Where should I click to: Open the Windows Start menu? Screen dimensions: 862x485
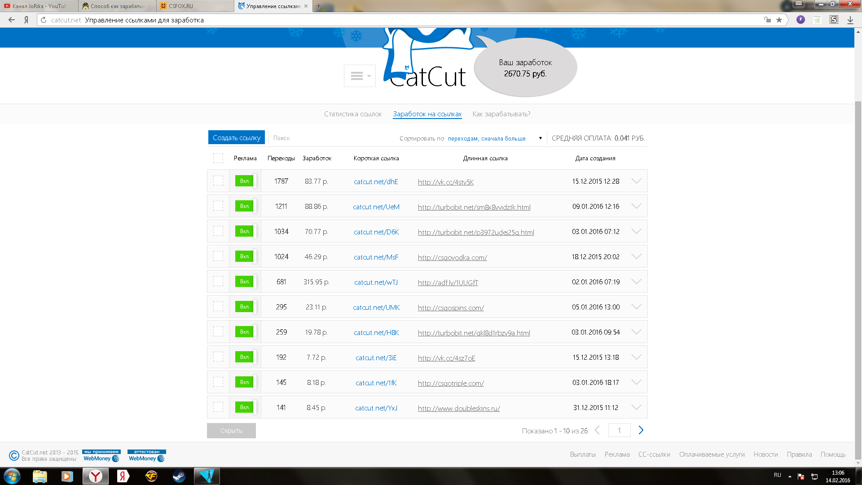tap(12, 476)
